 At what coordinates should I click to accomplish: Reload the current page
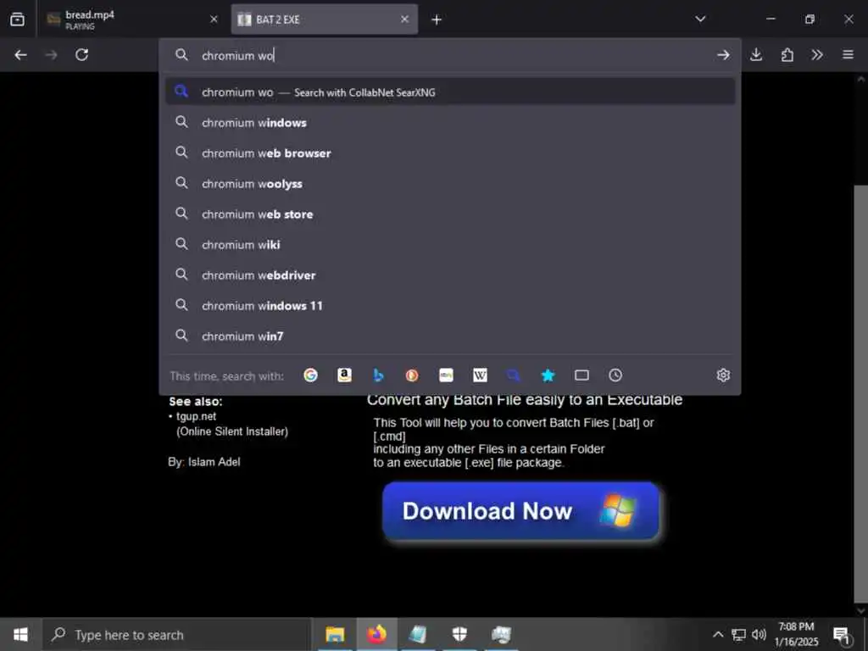point(82,55)
